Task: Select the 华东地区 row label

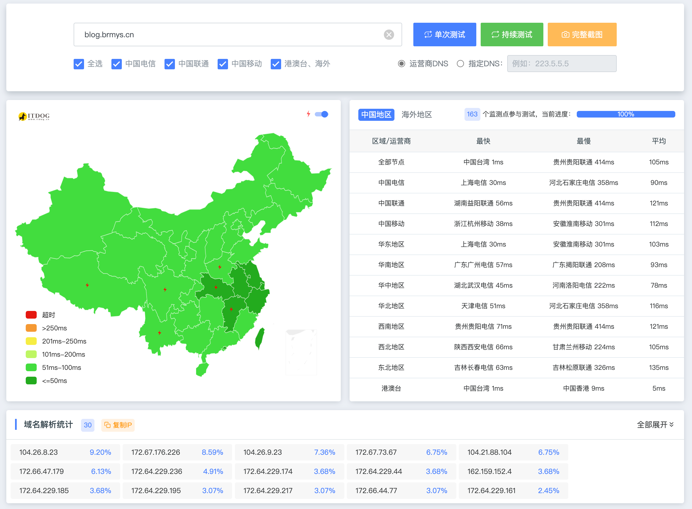Action: pyautogui.click(x=391, y=244)
